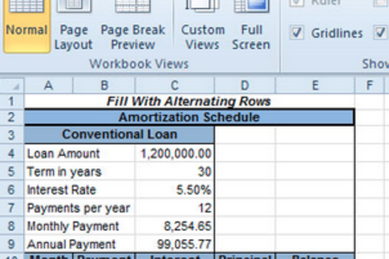This screenshot has height=259, width=389.
Task: Click empty cell E6 in Interest Rate row
Action: 315,189
